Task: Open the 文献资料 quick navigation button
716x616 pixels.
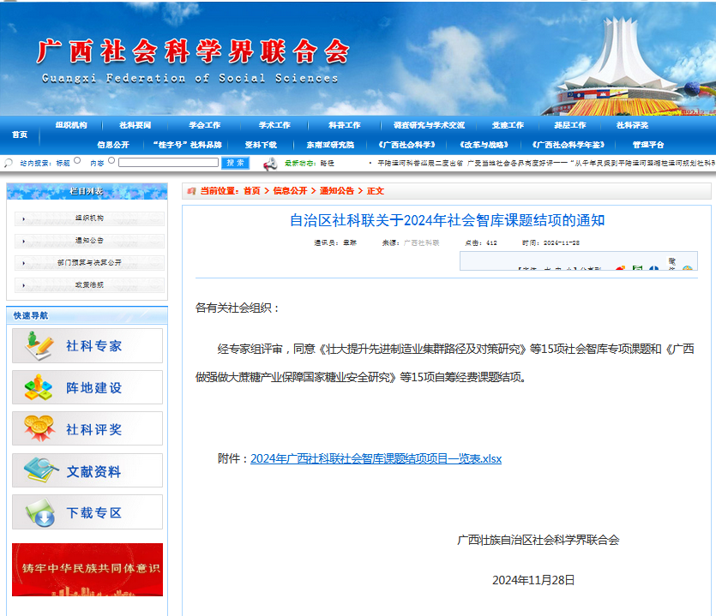Action: 87,470
